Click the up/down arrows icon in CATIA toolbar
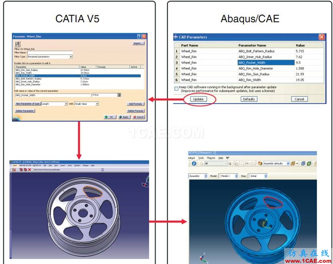This screenshot has width=333, height=264. pos(102,170)
